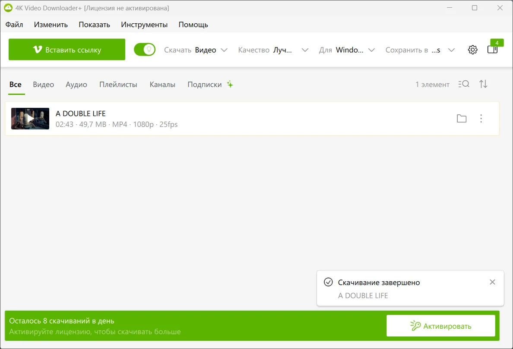Open the Файл menu
Image resolution: width=513 pixels, height=349 pixels.
[14, 25]
